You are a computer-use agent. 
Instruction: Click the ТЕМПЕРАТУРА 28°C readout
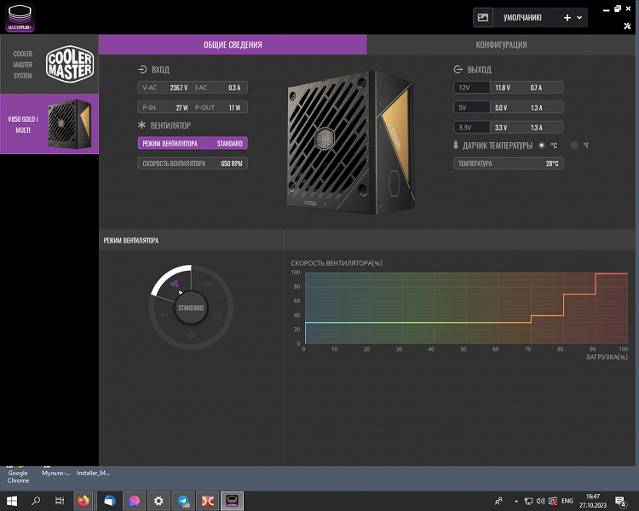coord(509,164)
